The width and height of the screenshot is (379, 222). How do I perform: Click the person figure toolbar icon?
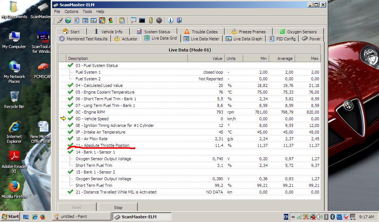click(110, 20)
